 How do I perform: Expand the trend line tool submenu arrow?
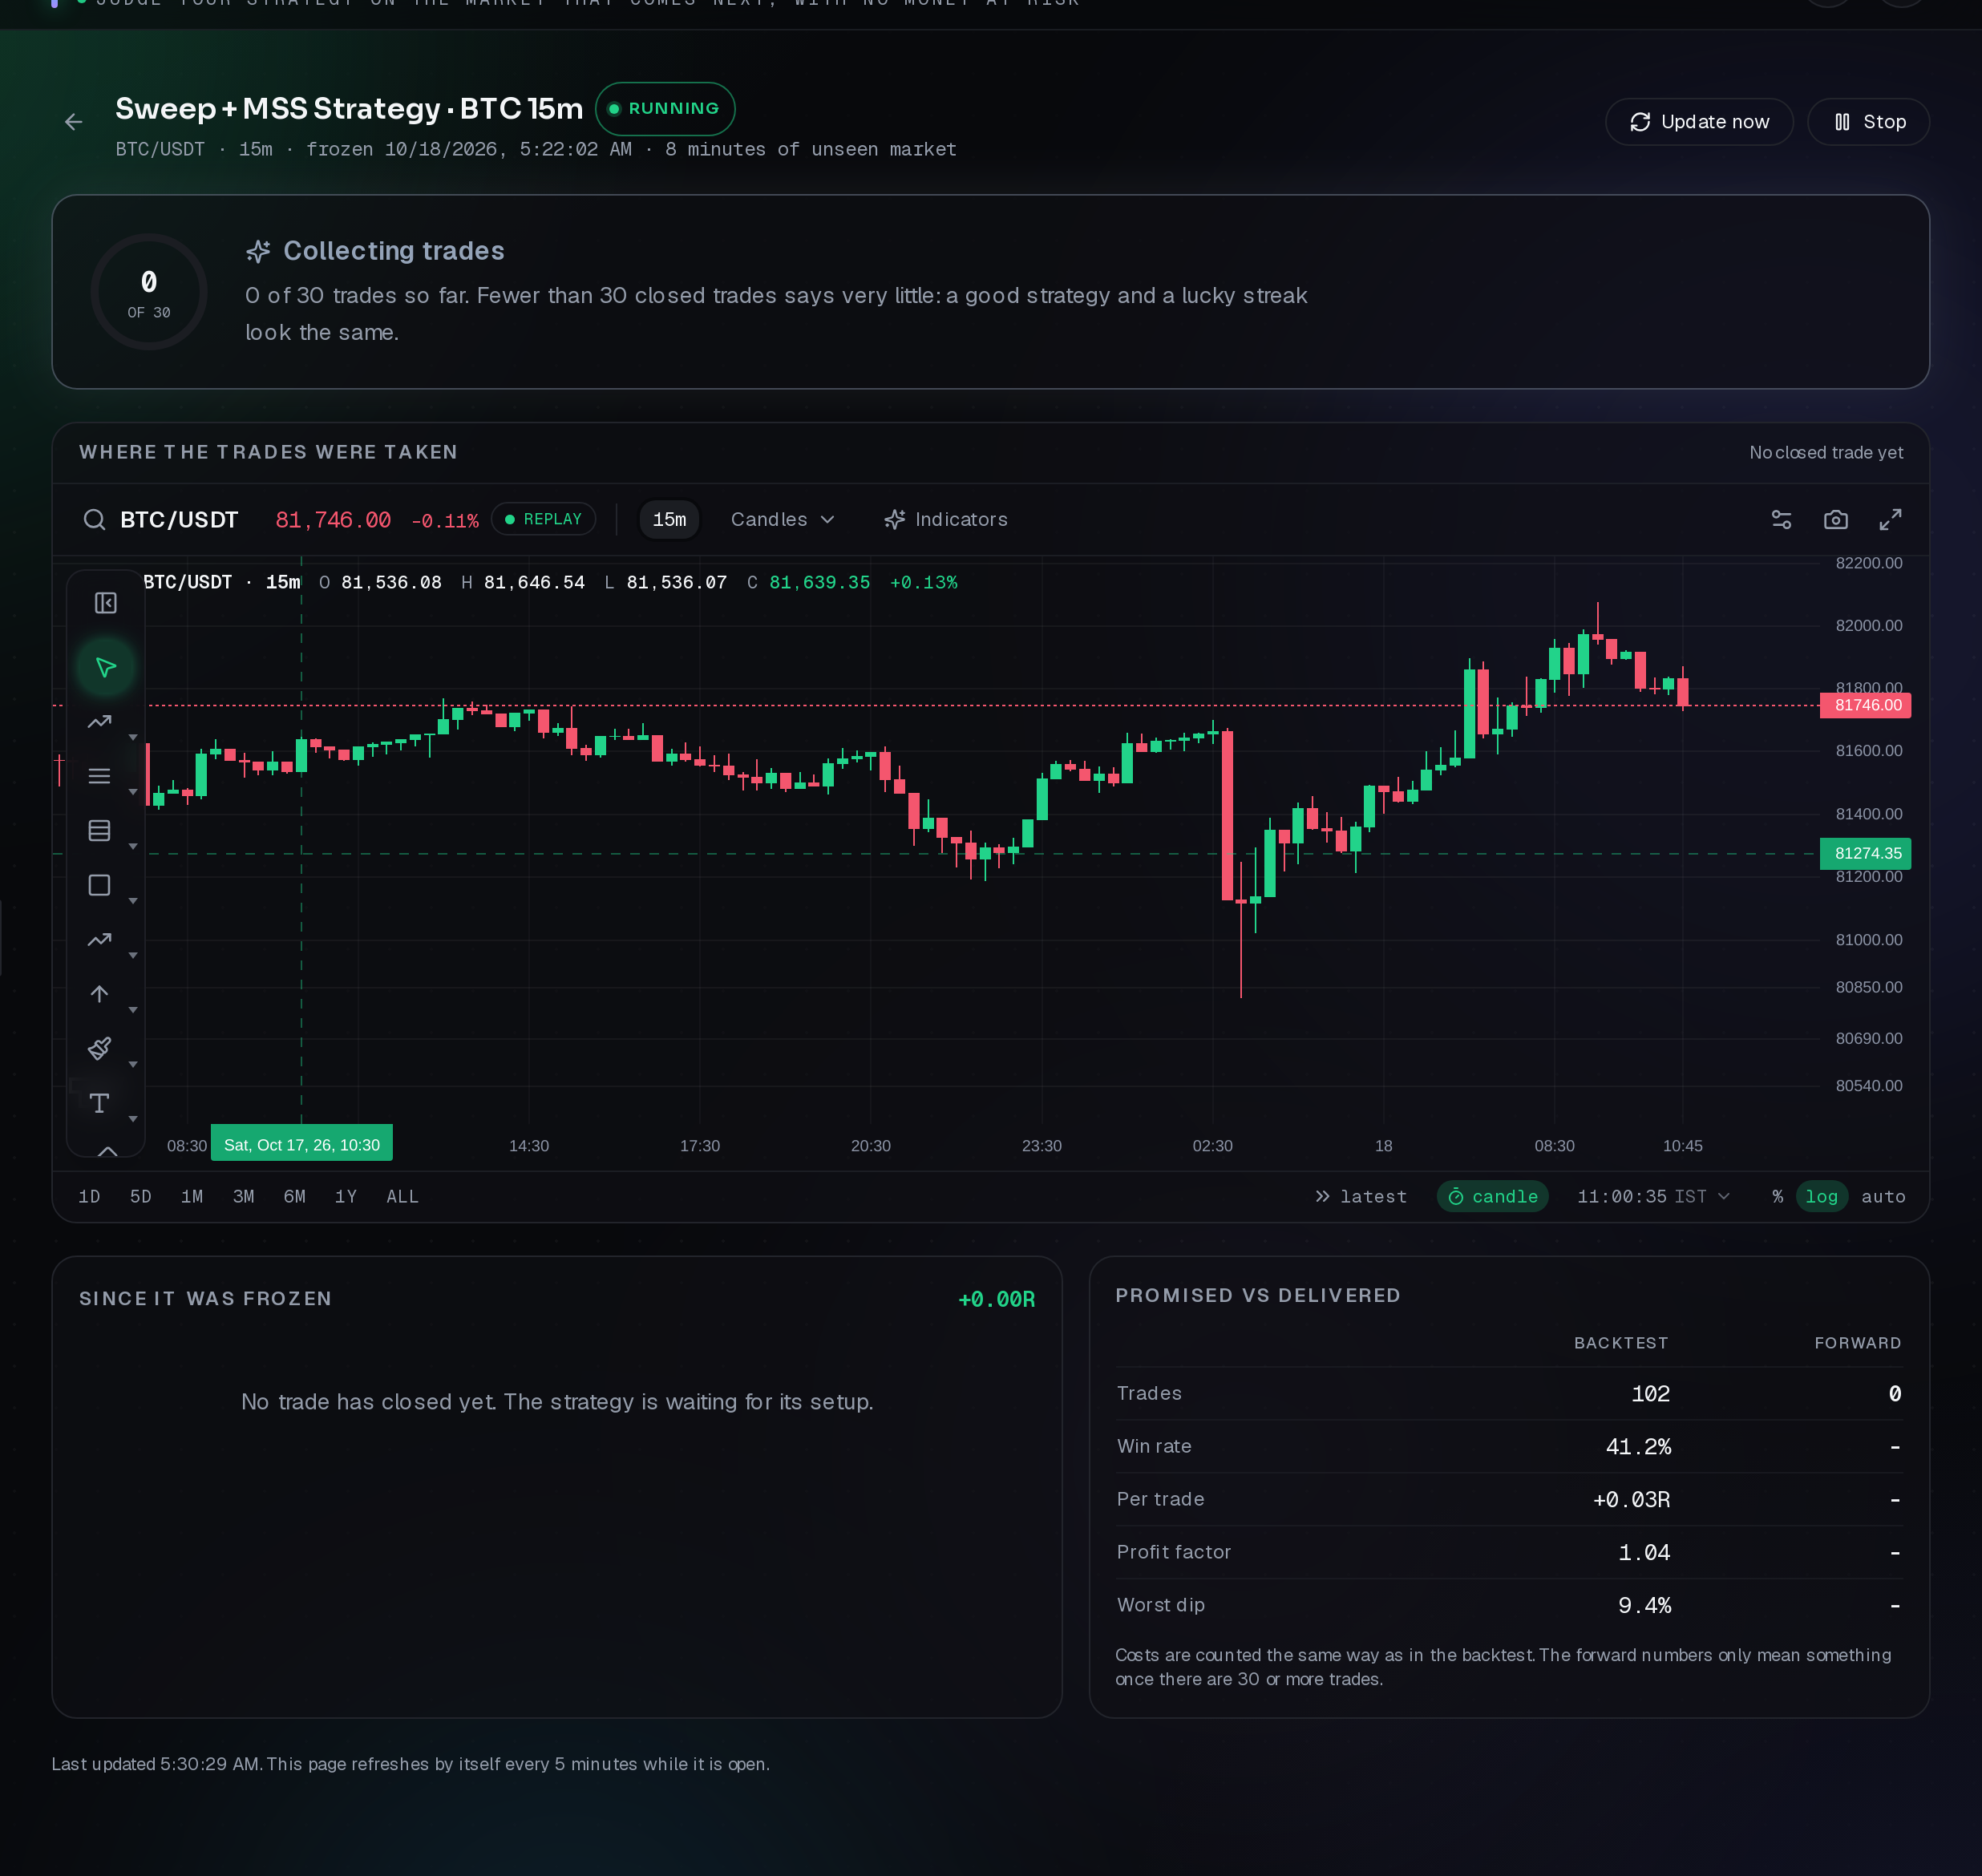click(133, 738)
